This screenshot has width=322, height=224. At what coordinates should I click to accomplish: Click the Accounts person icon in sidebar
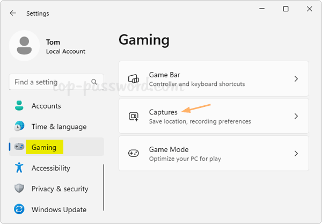point(19,106)
